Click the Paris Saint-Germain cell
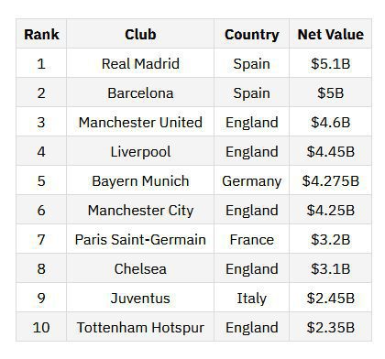The height and width of the screenshot is (359, 385). tap(140, 239)
